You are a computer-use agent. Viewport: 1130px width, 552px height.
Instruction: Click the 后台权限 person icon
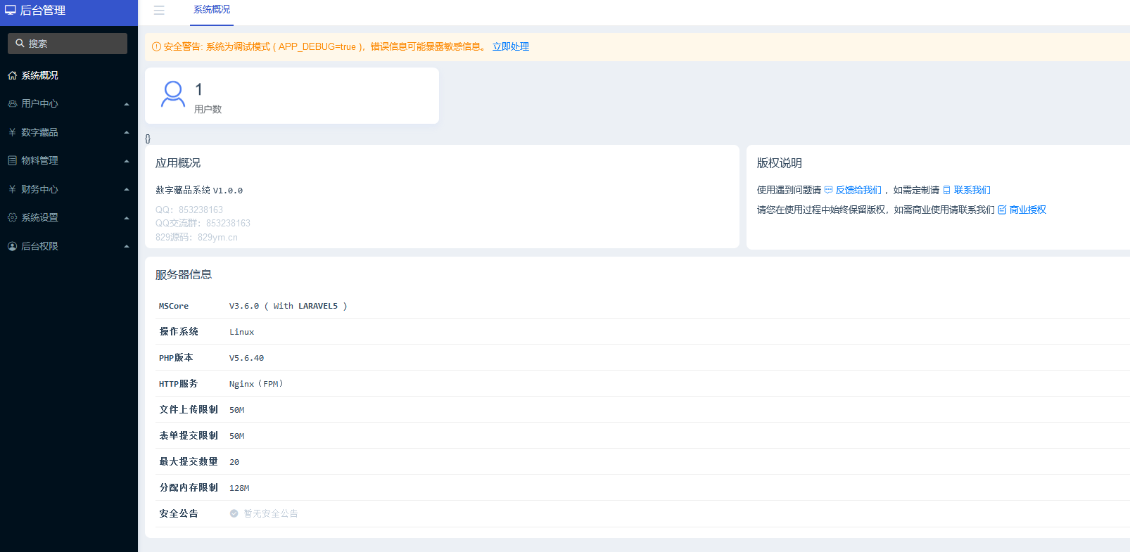pyautogui.click(x=12, y=246)
